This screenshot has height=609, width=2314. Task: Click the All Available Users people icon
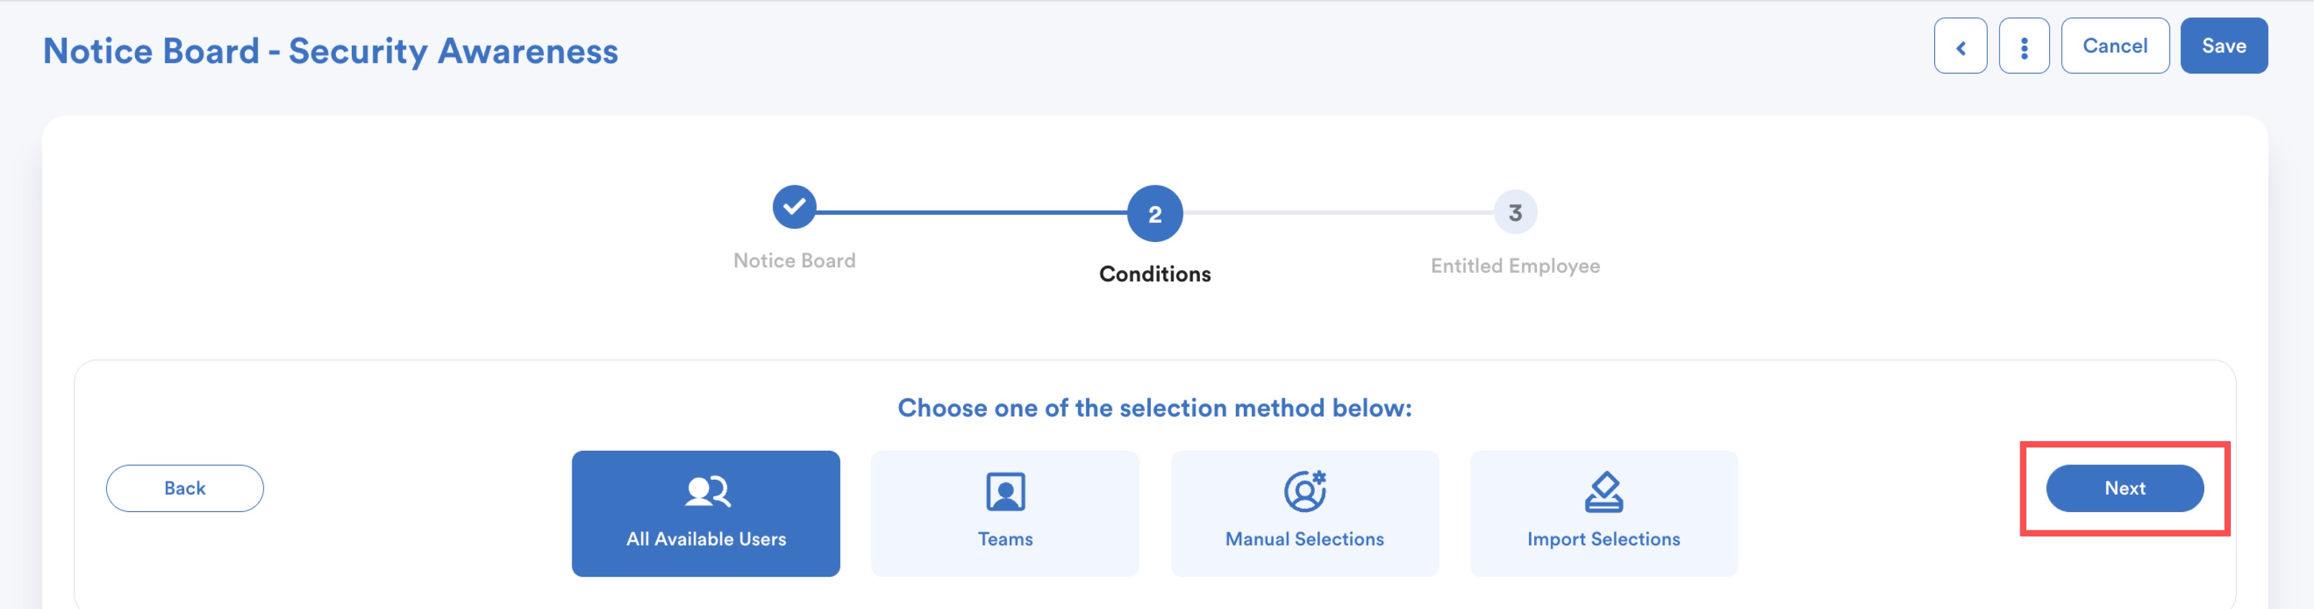(x=707, y=491)
